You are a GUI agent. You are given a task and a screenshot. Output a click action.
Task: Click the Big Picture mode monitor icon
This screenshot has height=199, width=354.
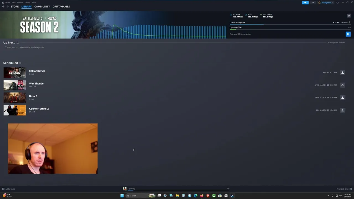pos(337,2)
